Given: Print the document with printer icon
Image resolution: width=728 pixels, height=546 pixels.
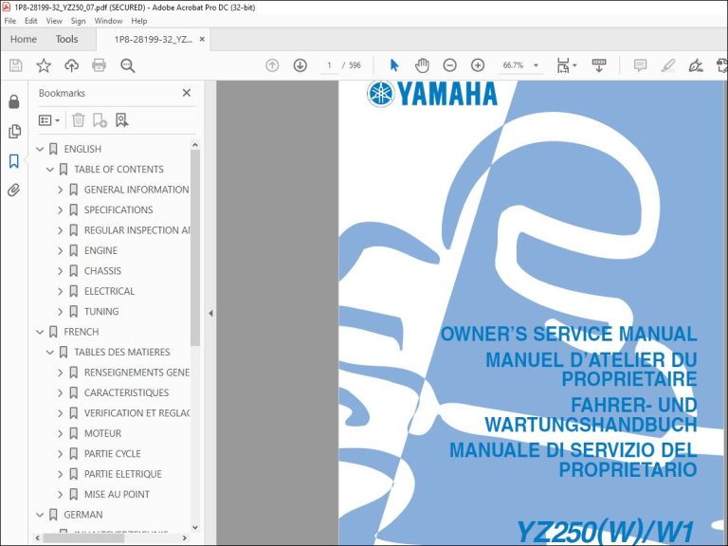Looking at the screenshot, I should click(99, 65).
